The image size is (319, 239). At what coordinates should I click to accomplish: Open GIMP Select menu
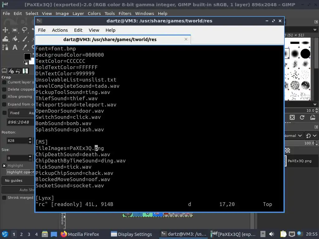click(32, 13)
